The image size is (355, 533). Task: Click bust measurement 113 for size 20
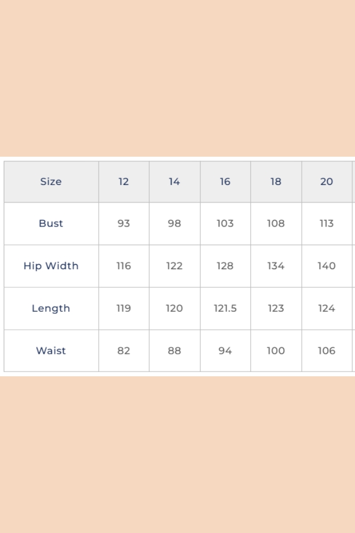tap(326, 223)
